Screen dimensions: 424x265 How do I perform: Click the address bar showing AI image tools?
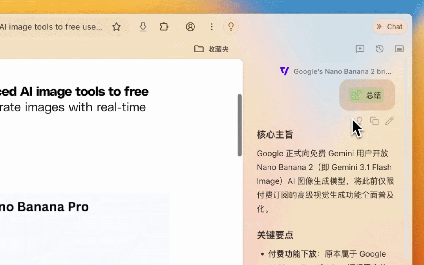point(51,27)
